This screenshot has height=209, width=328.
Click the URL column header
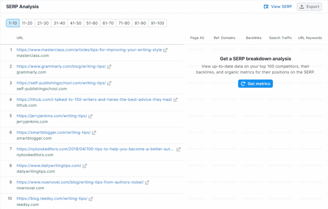click(x=20, y=38)
